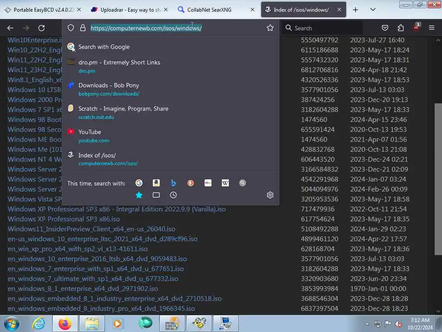Select Scratch suggestion entry

(x=170, y=113)
